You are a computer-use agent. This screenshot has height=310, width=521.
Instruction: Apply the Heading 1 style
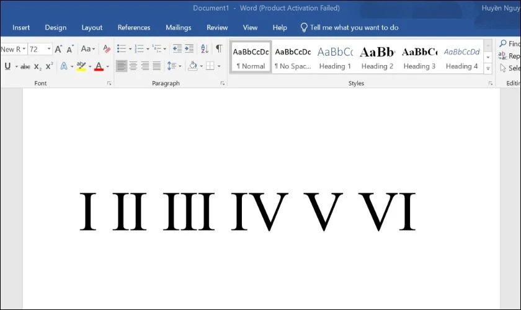click(335, 58)
